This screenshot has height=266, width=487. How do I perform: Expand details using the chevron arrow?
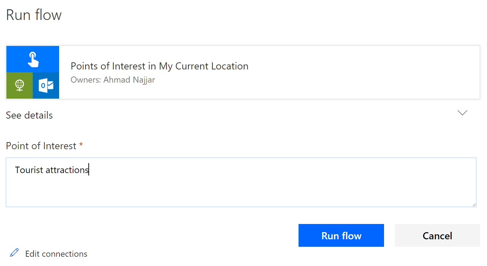coord(462,113)
